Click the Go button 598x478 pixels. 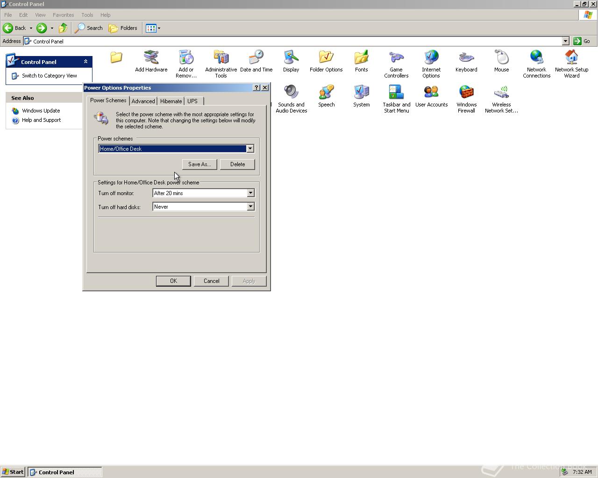582,41
